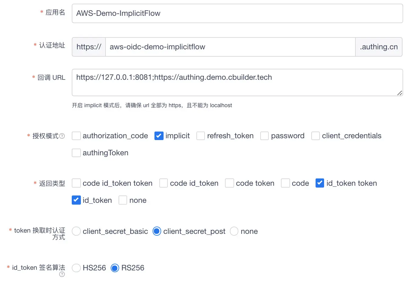Uncheck the id_token token response type
408x285 pixels.
(320, 183)
